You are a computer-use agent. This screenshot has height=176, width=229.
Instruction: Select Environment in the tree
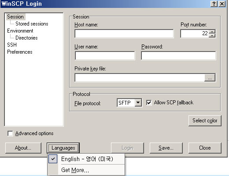(20, 31)
